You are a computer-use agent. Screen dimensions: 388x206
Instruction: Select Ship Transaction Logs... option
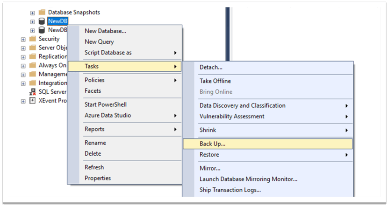click(x=230, y=190)
